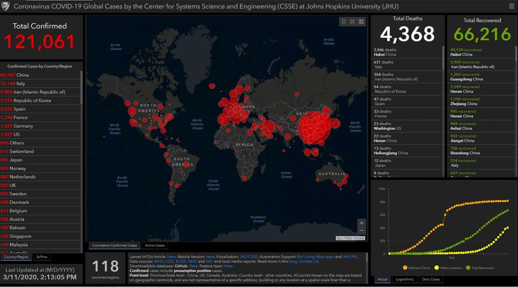Click the Contact US link

click(x=309, y=261)
